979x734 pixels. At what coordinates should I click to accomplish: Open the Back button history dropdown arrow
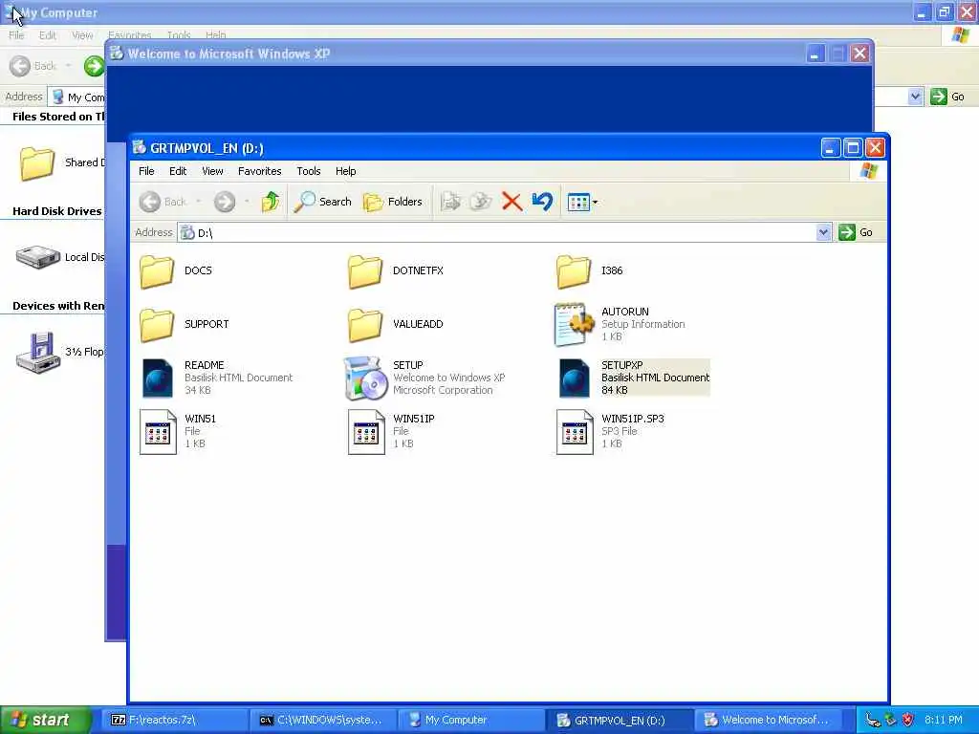pos(199,202)
